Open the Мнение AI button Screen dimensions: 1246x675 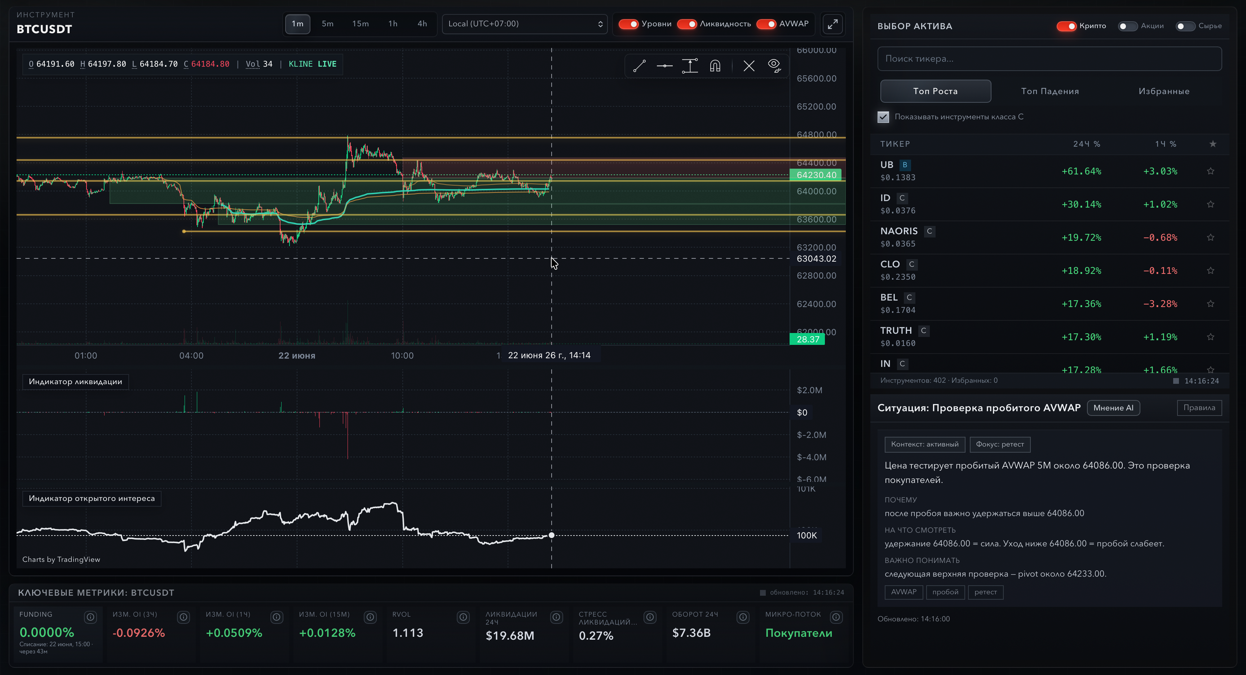pyautogui.click(x=1113, y=408)
